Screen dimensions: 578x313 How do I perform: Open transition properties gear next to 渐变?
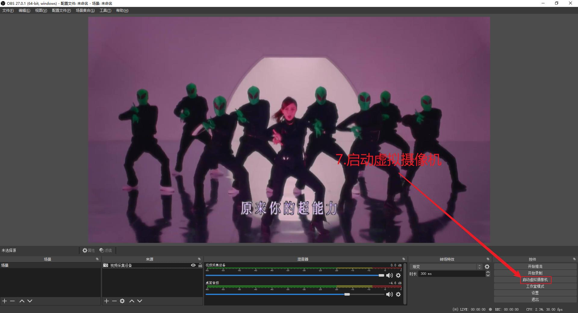tap(487, 267)
